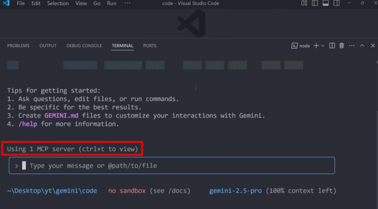Open the Go menu
The image size is (378, 209).
(x=97, y=3)
